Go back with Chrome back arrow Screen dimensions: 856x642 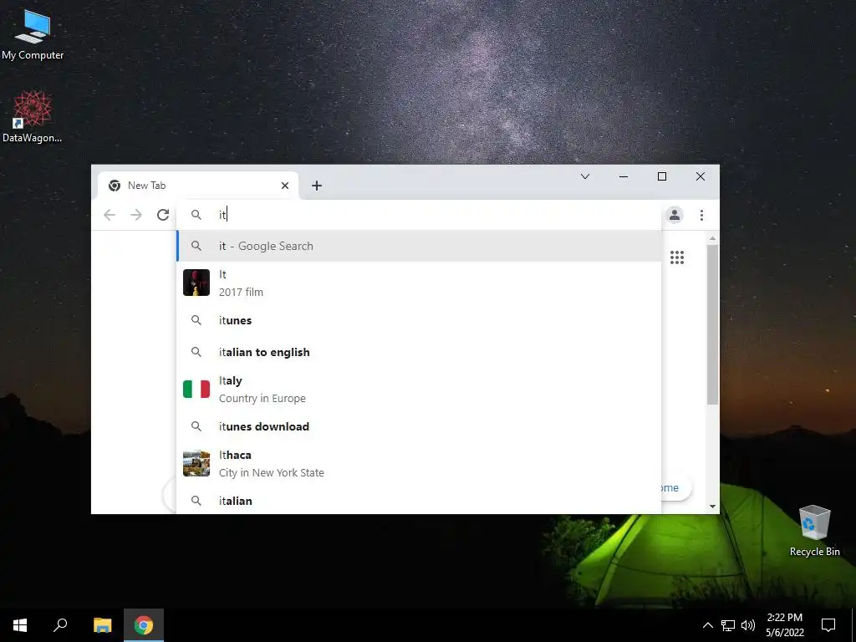point(110,215)
